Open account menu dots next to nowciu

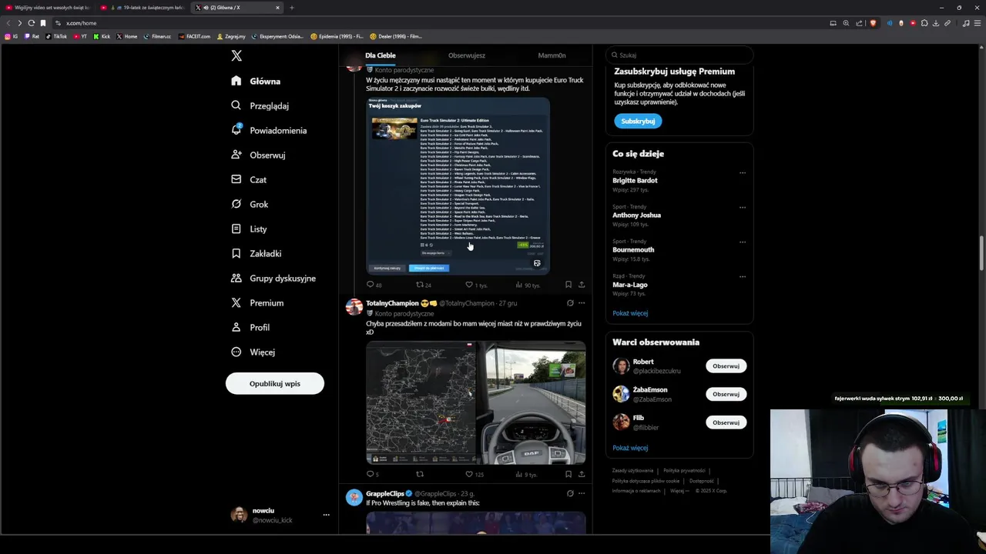(326, 515)
